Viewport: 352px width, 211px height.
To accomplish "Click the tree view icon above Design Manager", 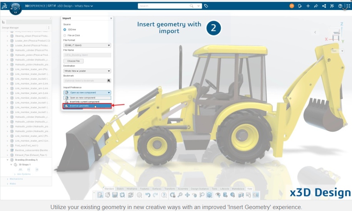I will click(x=3, y=22).
